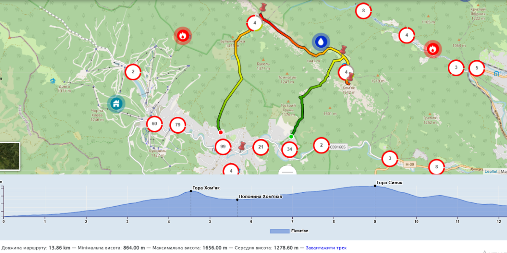Toggle the Elevation dataset in the chart legend
The height and width of the screenshot is (253, 507).
289,231
